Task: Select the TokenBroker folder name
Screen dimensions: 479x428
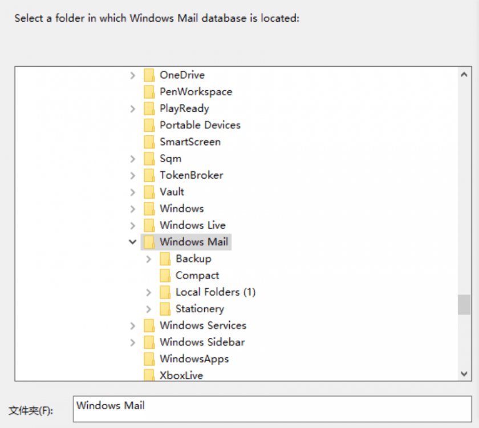Action: click(191, 175)
